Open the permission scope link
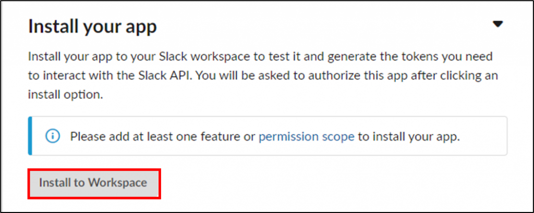This screenshot has height=213, width=534. point(307,136)
